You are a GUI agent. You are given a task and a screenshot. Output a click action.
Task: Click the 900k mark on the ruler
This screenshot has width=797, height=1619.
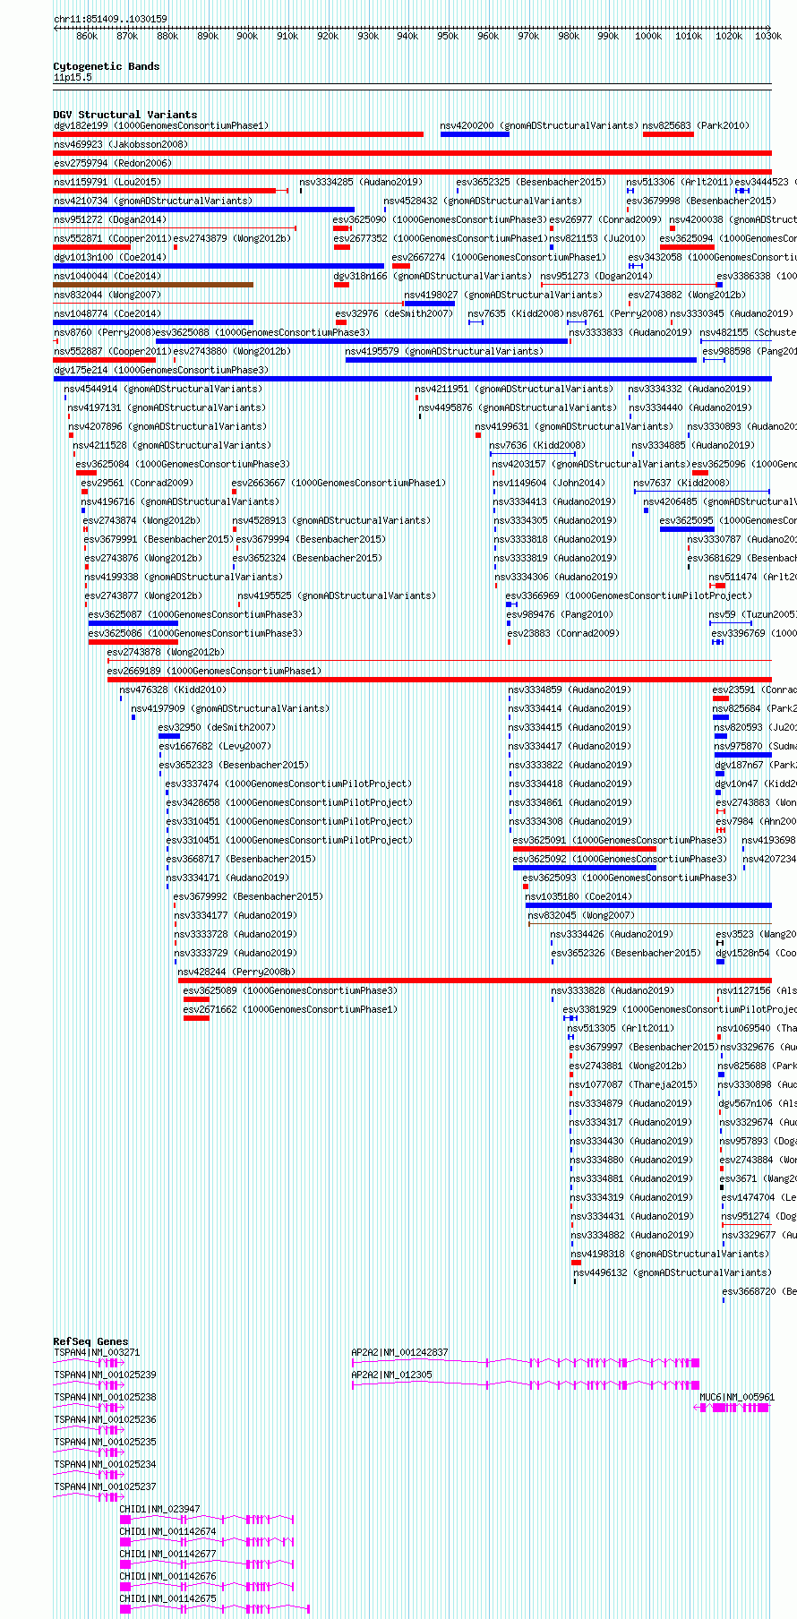click(x=247, y=36)
